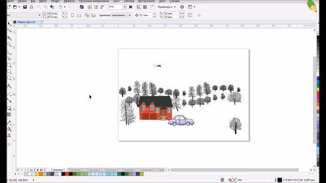The width and height of the screenshot is (326, 183).
Task: Click the Undo arrow icon
Action: click(60, 7)
